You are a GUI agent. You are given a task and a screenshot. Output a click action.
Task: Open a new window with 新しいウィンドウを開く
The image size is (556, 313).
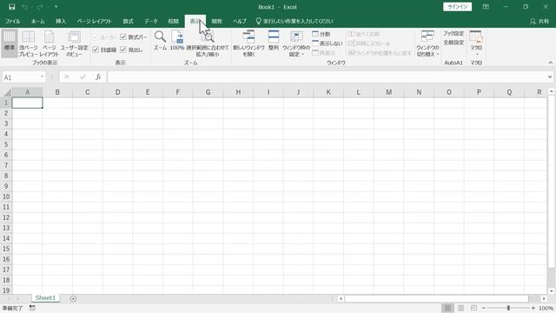(x=248, y=43)
